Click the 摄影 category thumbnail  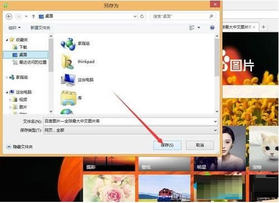point(109,164)
